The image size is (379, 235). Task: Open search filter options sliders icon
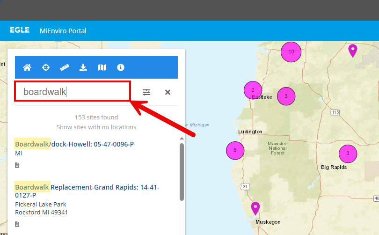coord(146,92)
